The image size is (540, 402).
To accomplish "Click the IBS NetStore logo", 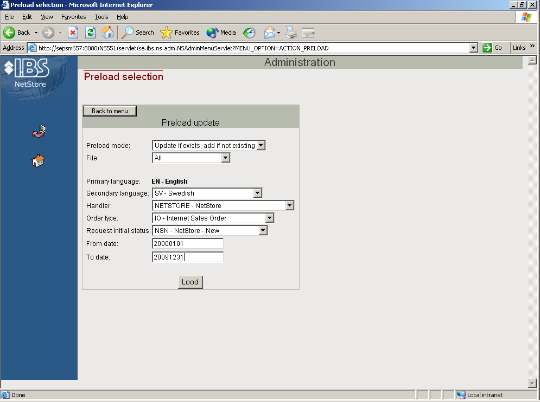I will pyautogui.click(x=27, y=74).
